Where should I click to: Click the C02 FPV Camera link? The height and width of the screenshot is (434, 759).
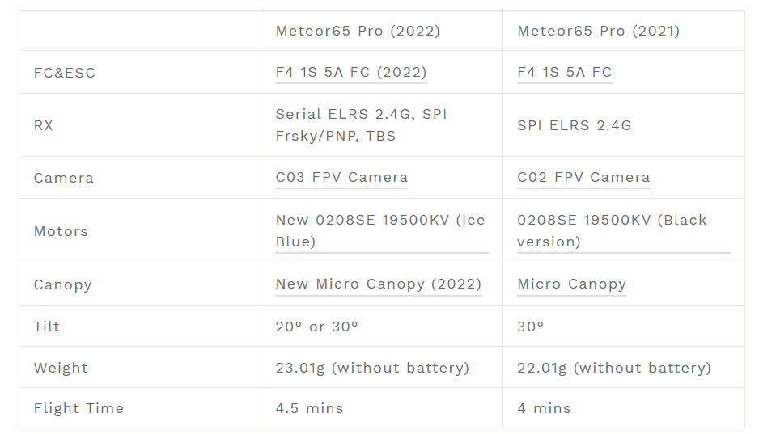point(583,177)
